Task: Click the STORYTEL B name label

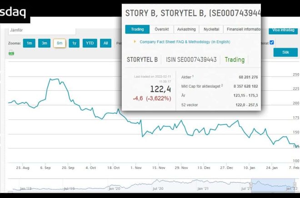Action: click(142, 59)
